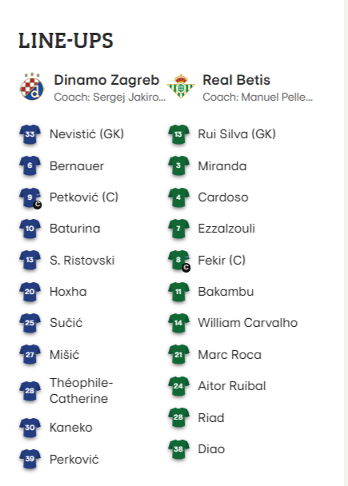Open the Dinamo Zagreb team name link
The height and width of the screenshot is (486, 348).
106,80
